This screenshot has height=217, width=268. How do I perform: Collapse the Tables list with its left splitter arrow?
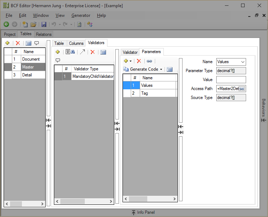pos(48,120)
